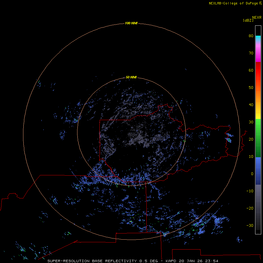This screenshot has height=263, width=263.
Task: Click the 0 value on dBZ scale
Action: coord(252,174)
